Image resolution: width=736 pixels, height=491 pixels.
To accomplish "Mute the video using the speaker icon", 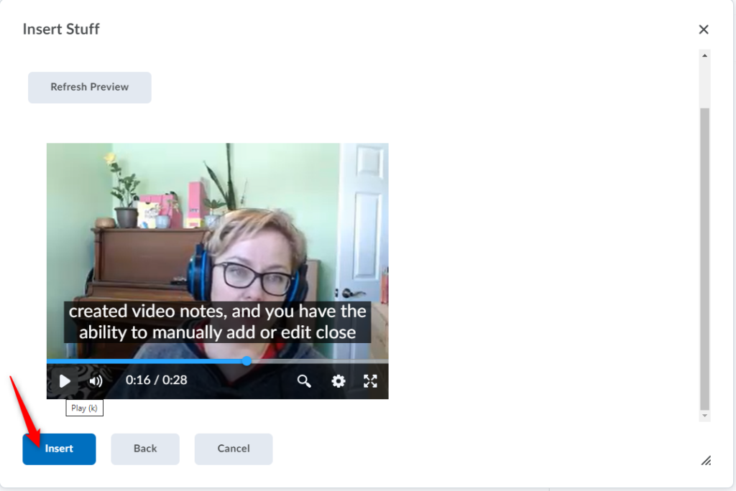I will tap(96, 381).
